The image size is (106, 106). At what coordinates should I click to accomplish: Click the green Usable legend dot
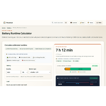[70, 72]
